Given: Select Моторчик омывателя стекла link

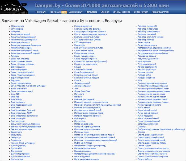Looking at the screenshot, I should point(87,129).
